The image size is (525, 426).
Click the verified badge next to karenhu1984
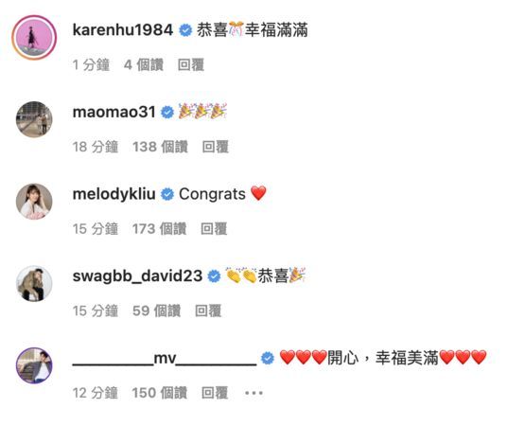185,30
